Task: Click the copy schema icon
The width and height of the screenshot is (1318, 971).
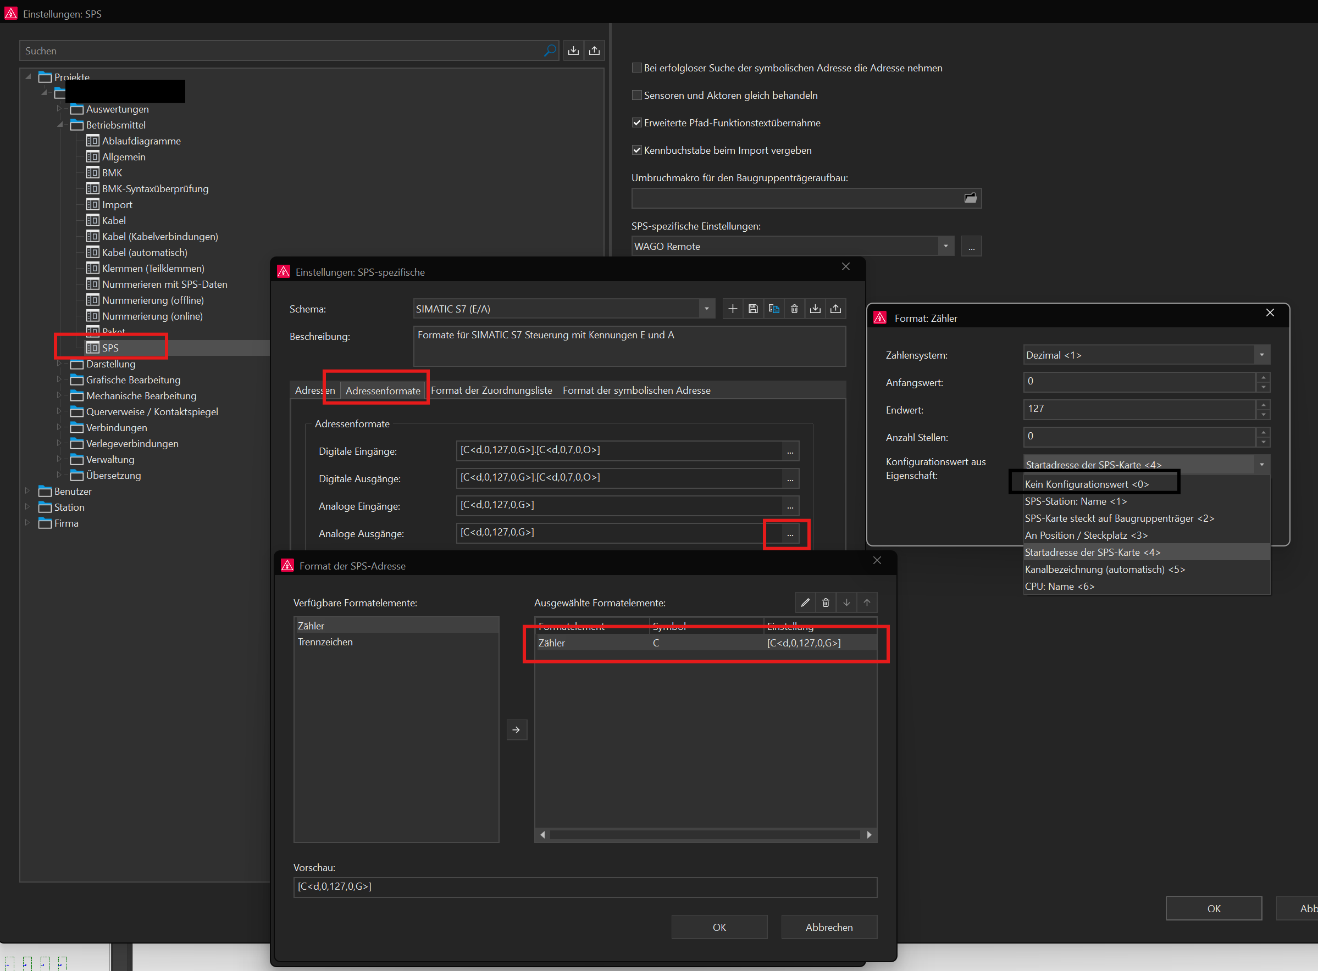Action: (x=773, y=309)
